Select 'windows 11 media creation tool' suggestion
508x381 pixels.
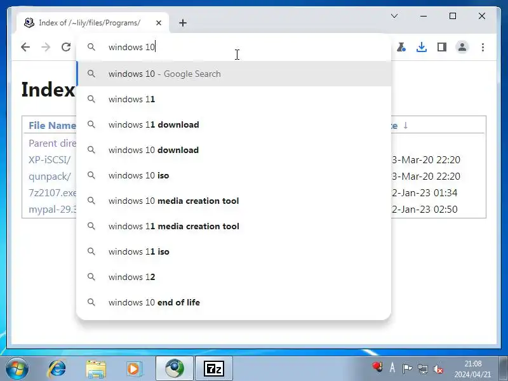click(x=234, y=226)
